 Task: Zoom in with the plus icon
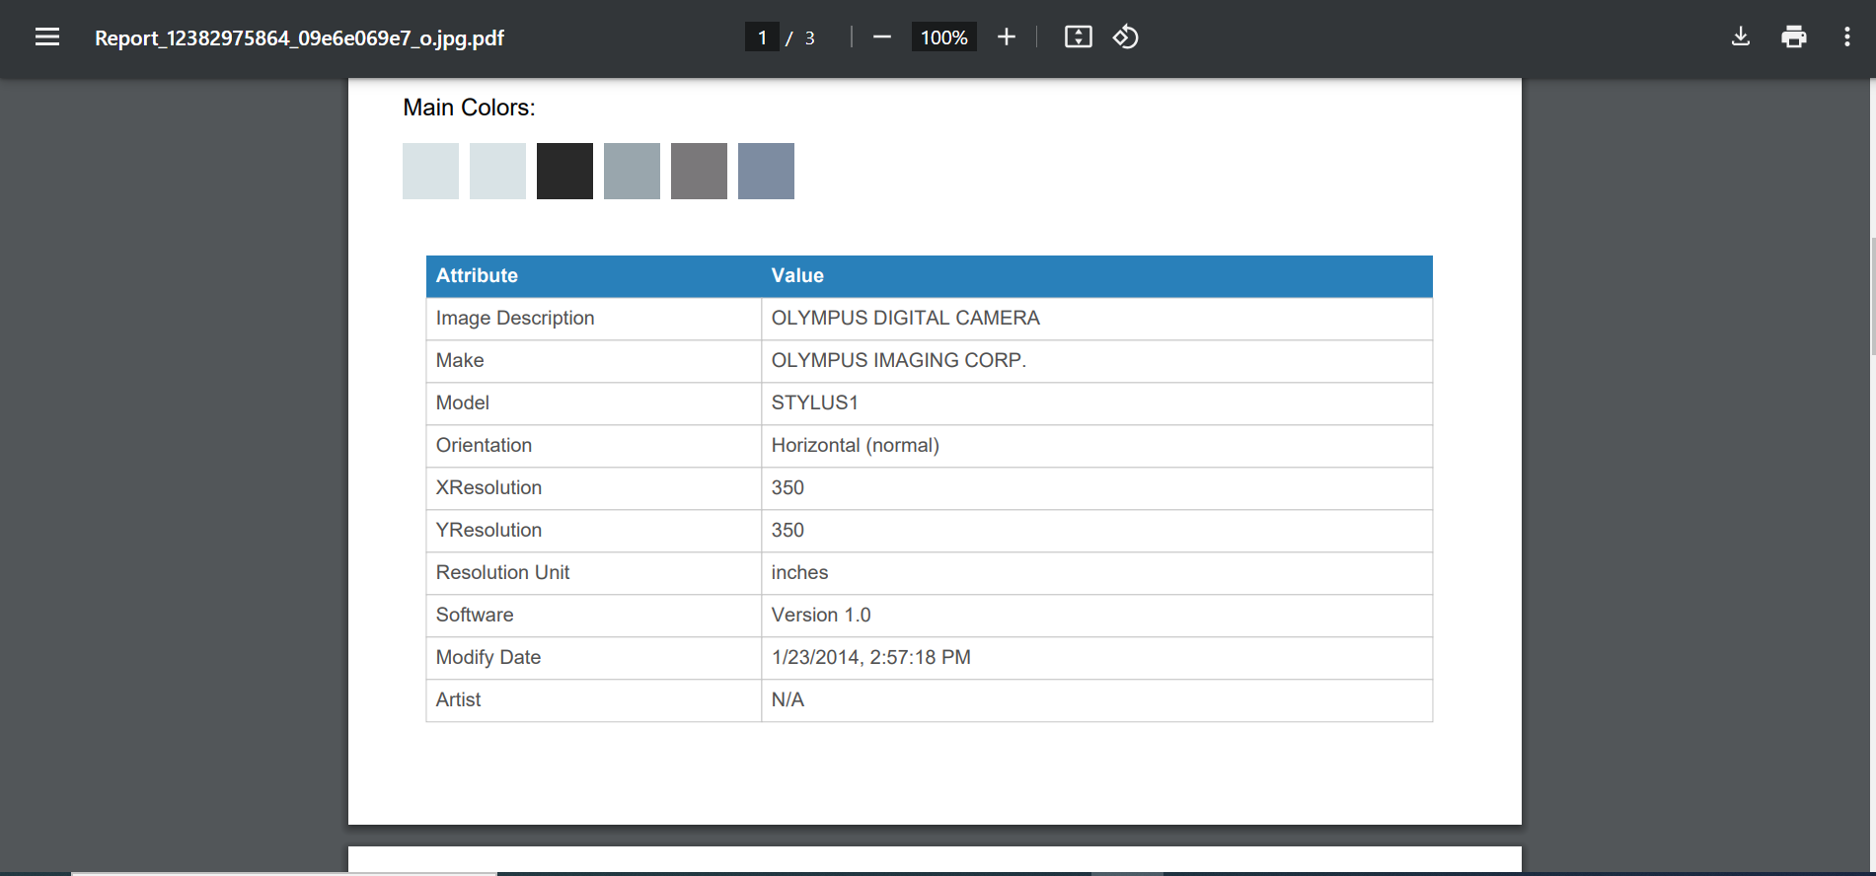(x=1006, y=37)
